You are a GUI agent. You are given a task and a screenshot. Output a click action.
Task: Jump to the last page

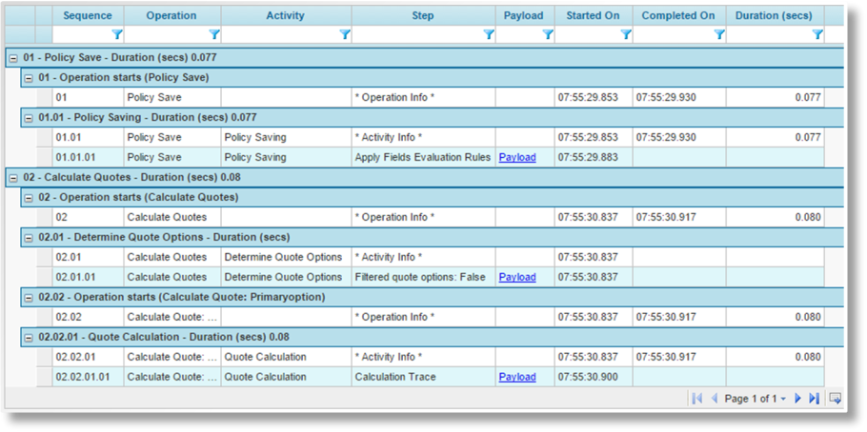coord(814,399)
